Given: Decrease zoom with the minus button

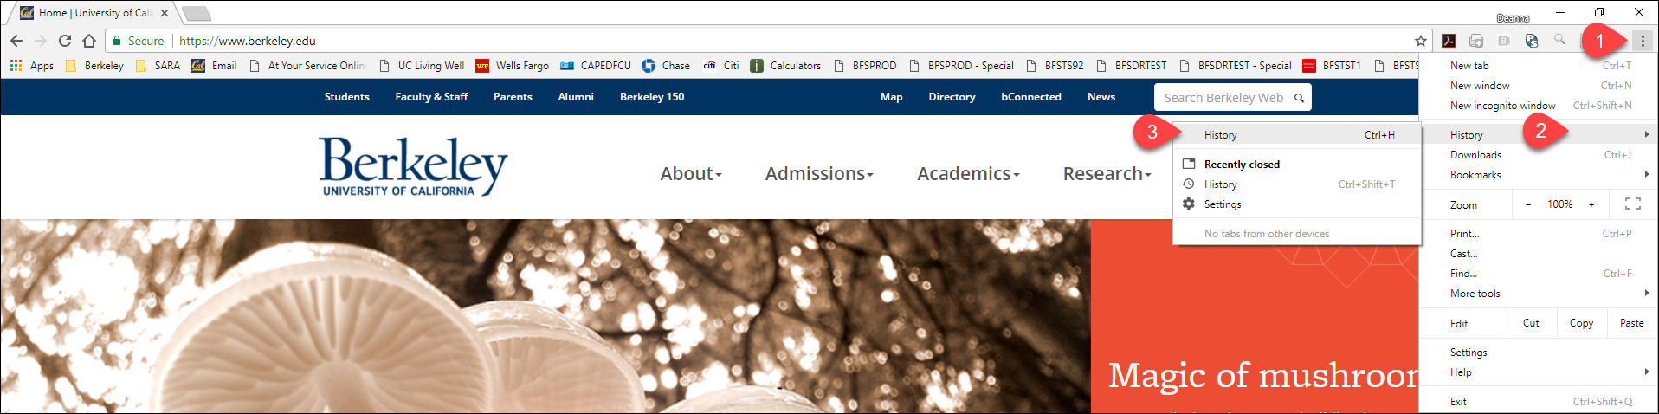Looking at the screenshot, I should coord(1528,204).
